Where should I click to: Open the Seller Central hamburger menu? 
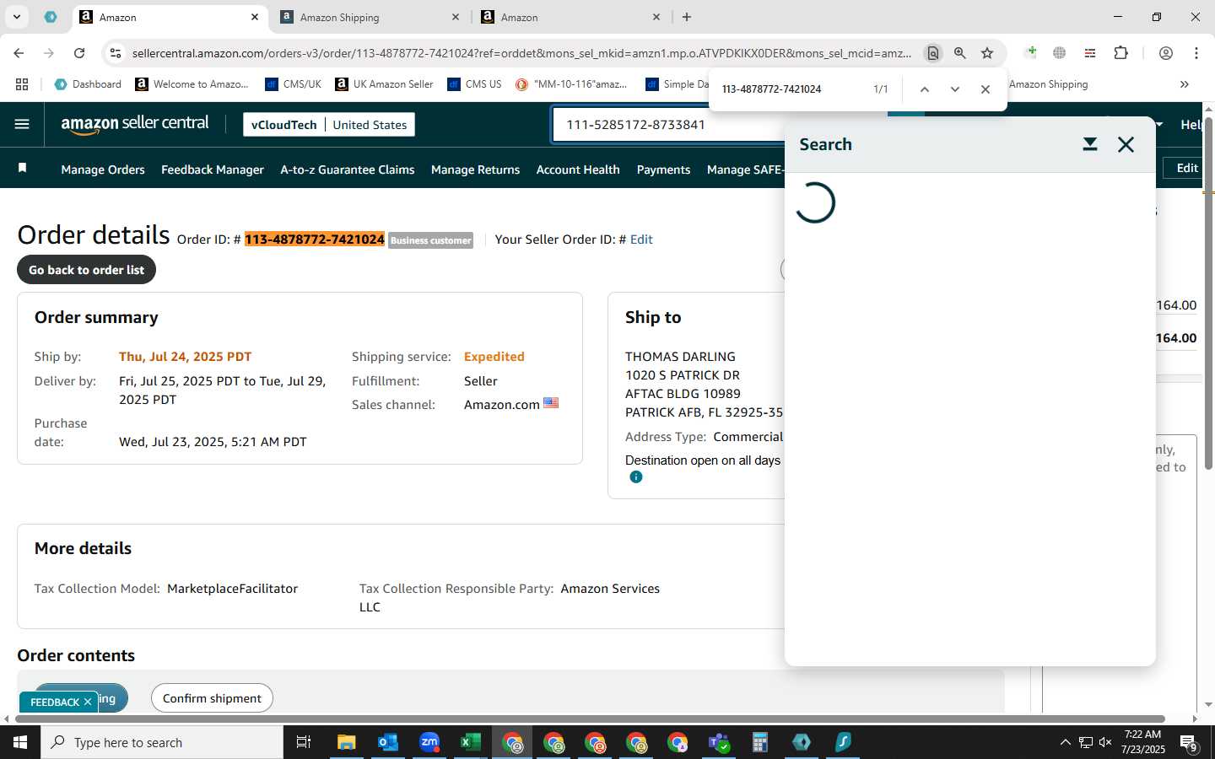(22, 124)
